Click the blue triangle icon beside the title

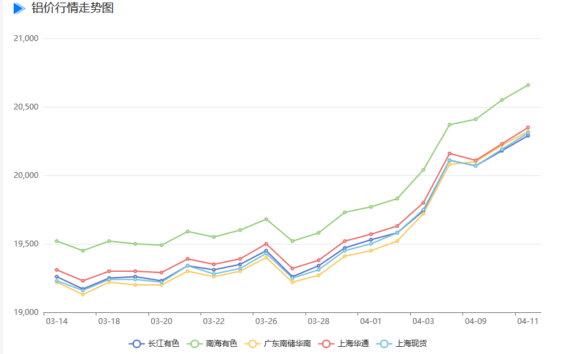tap(19, 8)
